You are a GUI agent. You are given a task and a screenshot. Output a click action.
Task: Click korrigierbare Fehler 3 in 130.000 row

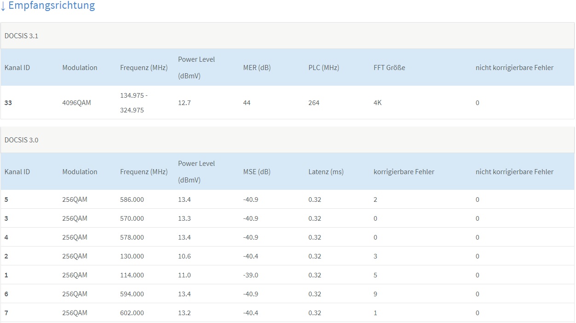click(x=375, y=256)
